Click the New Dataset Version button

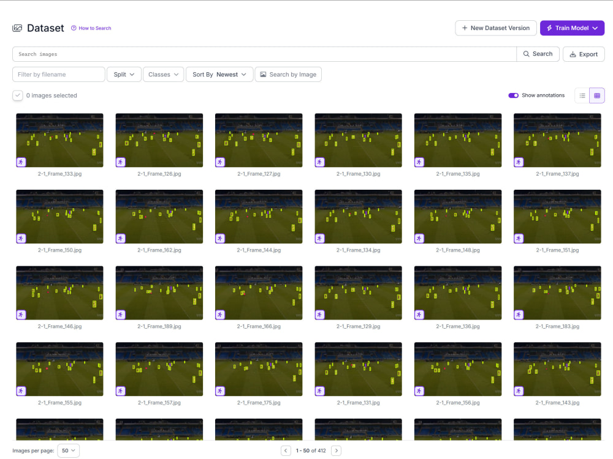coord(496,28)
